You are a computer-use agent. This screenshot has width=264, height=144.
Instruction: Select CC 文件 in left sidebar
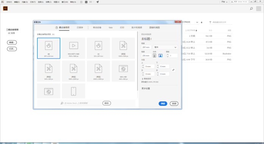(11, 33)
